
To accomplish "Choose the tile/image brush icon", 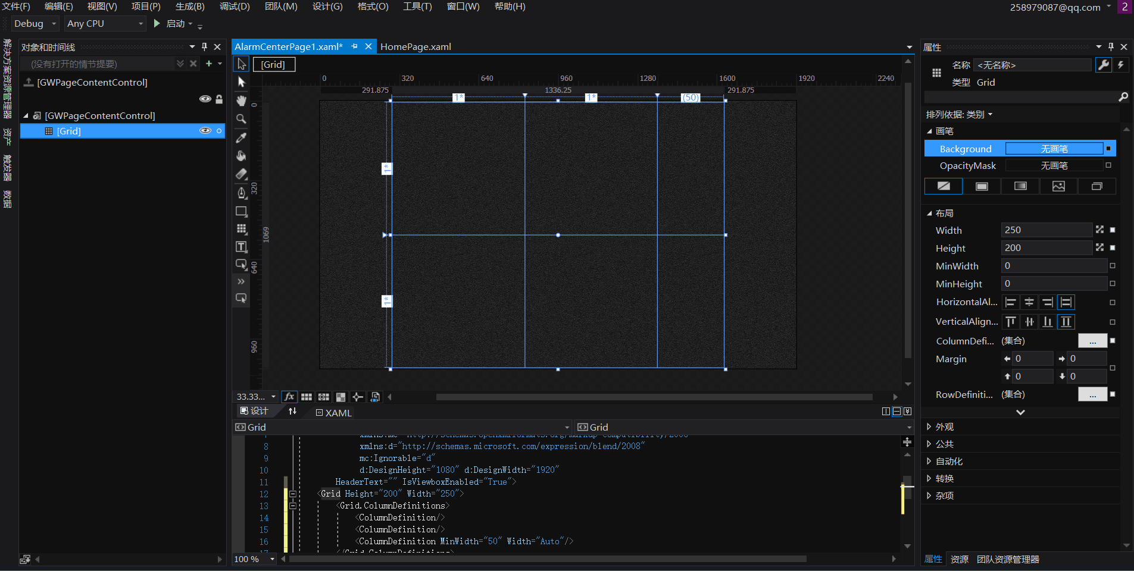I will 1058,186.
